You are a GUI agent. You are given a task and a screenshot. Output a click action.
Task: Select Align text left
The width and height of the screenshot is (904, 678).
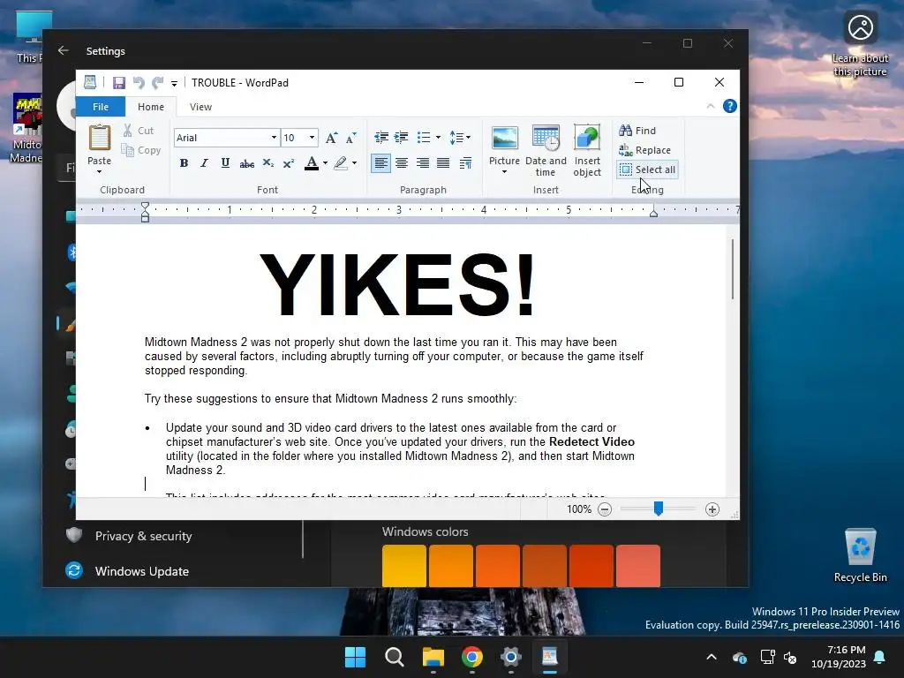pyautogui.click(x=380, y=163)
